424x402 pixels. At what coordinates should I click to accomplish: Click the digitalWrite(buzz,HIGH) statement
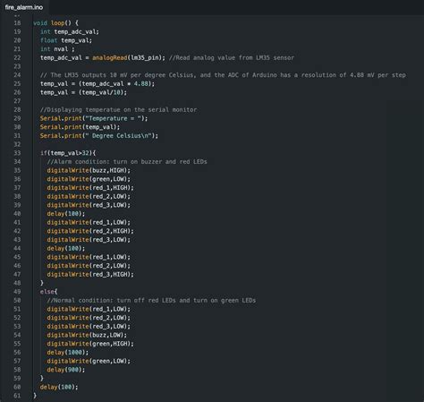click(89, 170)
